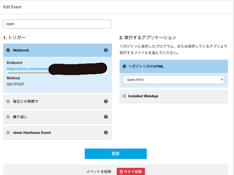Choose Installed WebApp application option
Screen dimensions: 234x175
click(124, 96)
